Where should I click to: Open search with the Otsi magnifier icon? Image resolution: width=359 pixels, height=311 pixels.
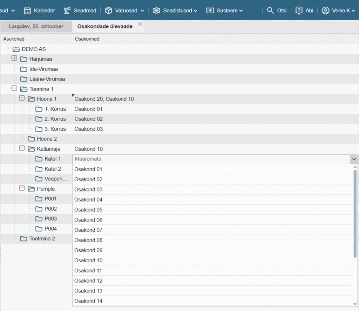[270, 11]
